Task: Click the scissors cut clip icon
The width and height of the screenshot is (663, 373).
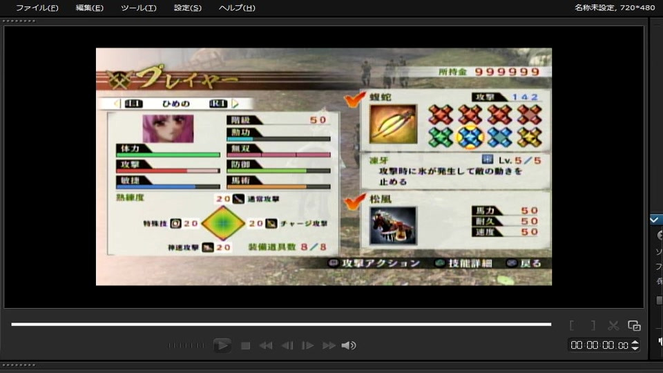Action: tap(613, 325)
